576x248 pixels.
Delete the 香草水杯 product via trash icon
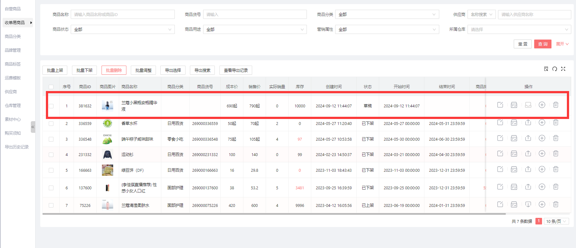tap(556, 122)
